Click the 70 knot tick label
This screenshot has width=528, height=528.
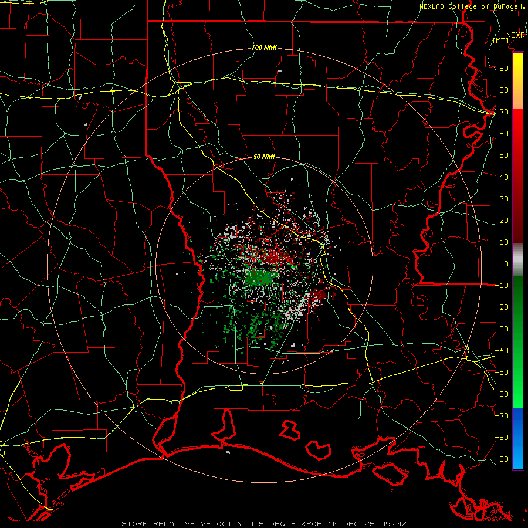point(504,112)
